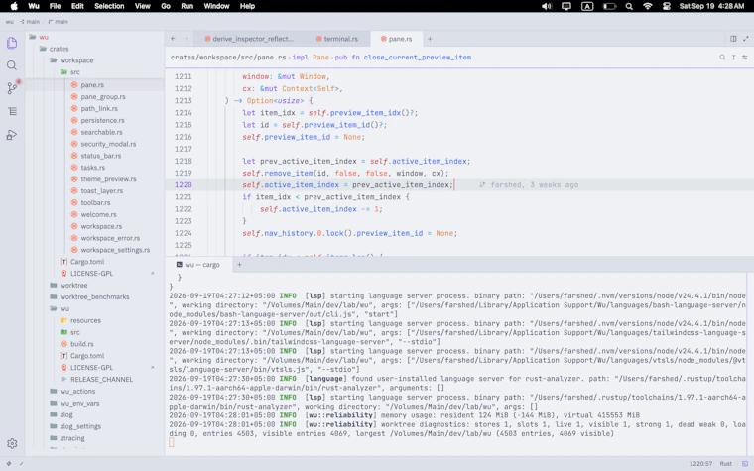Open macOS Control Center

click(667, 6)
